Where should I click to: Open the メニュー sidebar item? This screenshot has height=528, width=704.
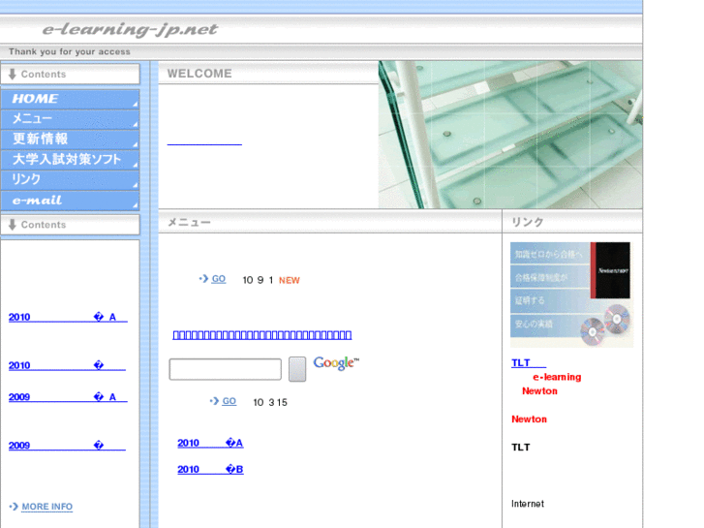(70, 119)
